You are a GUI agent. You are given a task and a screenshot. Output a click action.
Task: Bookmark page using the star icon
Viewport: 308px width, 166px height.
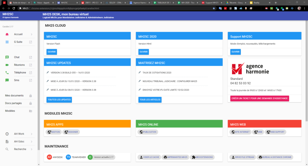[x=214, y=8]
